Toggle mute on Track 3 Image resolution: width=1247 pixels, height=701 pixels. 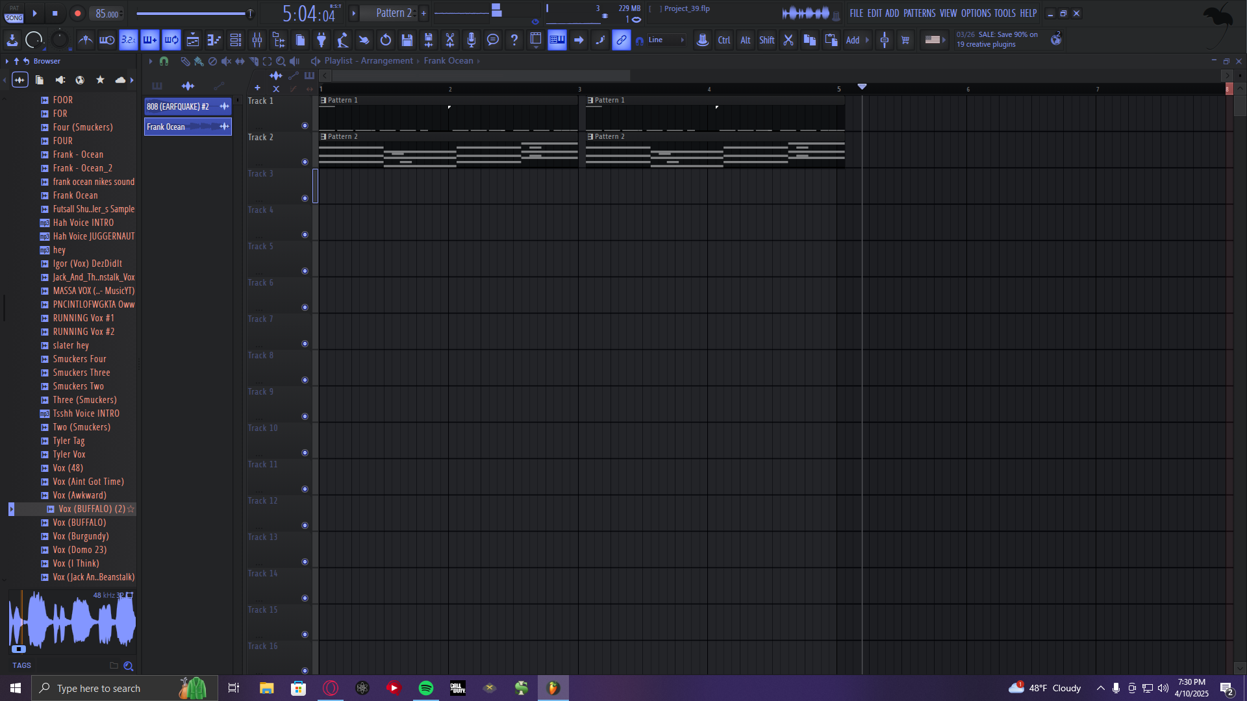[x=305, y=199]
